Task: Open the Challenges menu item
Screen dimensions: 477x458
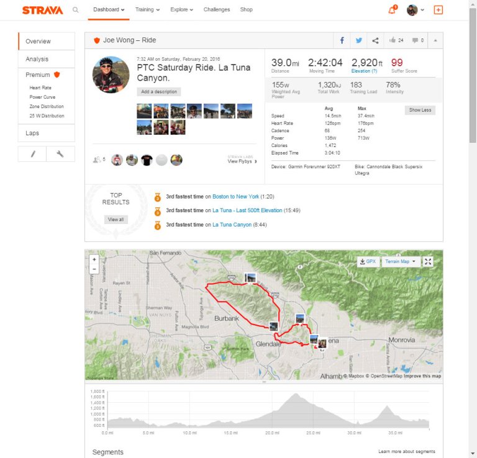Action: click(216, 10)
